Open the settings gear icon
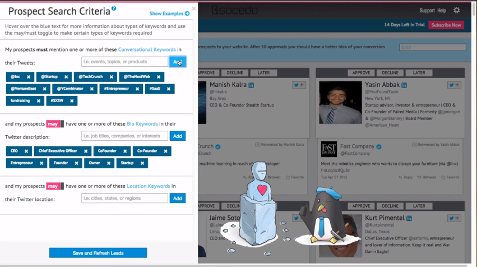 [x=456, y=10]
